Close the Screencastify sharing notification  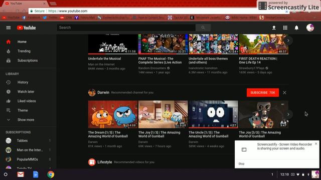(316, 143)
